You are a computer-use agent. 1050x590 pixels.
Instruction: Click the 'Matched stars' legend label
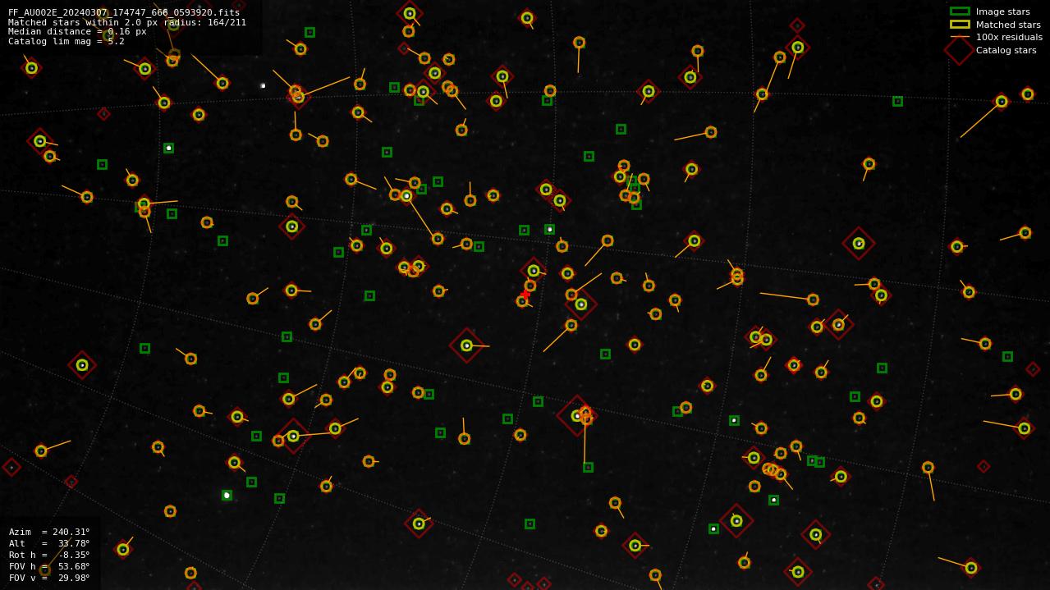pos(1008,25)
